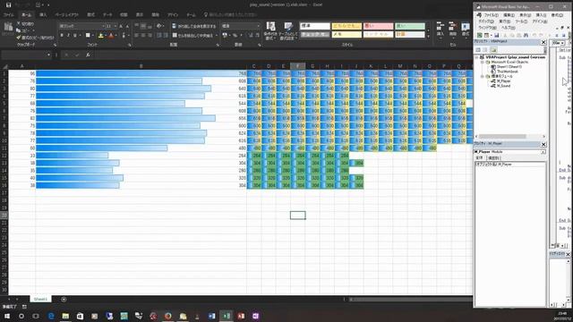Toggle italic formatting in the font group
This screenshot has height=322, width=573.
click(68, 36)
